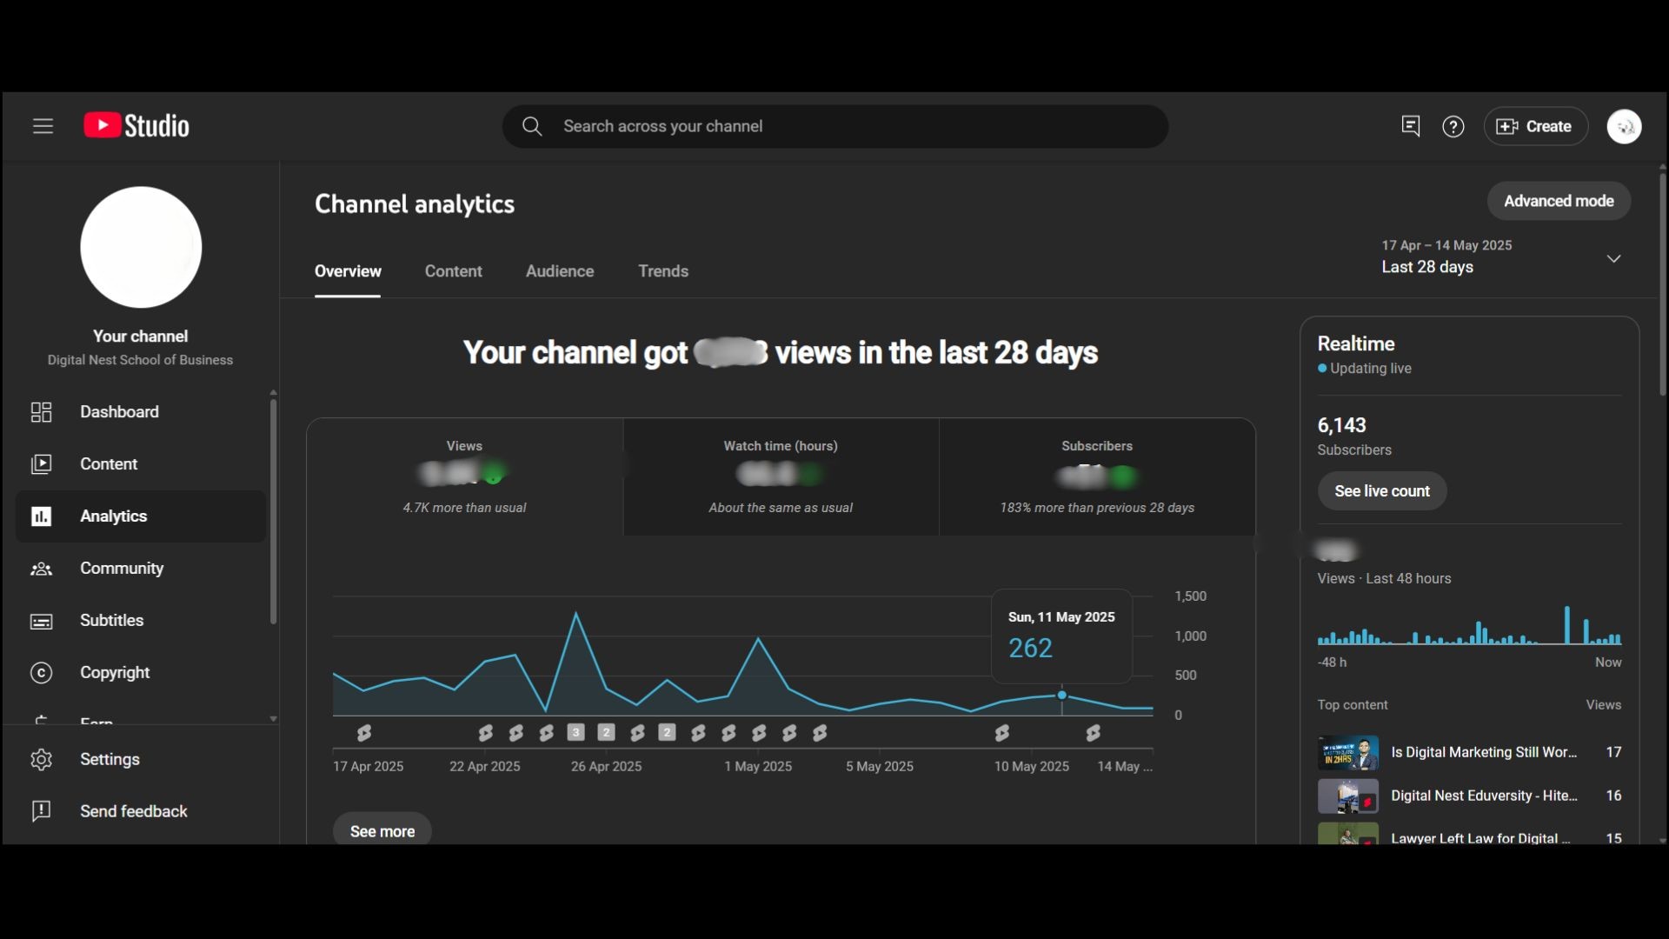Open Dashboard from the sidebar
The image size is (1669, 939).
[119, 412]
